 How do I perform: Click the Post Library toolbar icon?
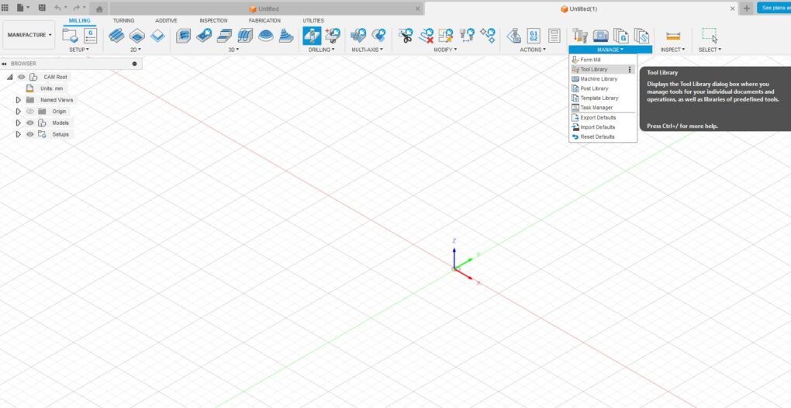click(x=621, y=36)
